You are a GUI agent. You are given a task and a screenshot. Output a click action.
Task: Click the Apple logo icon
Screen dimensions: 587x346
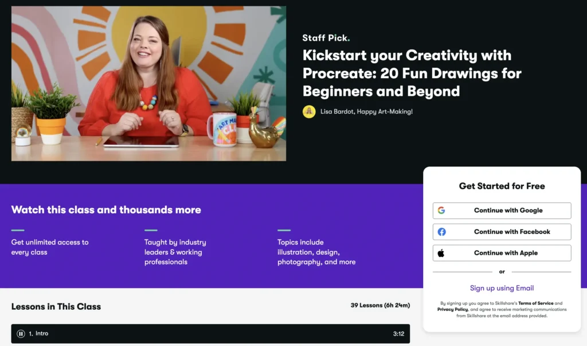(x=441, y=253)
